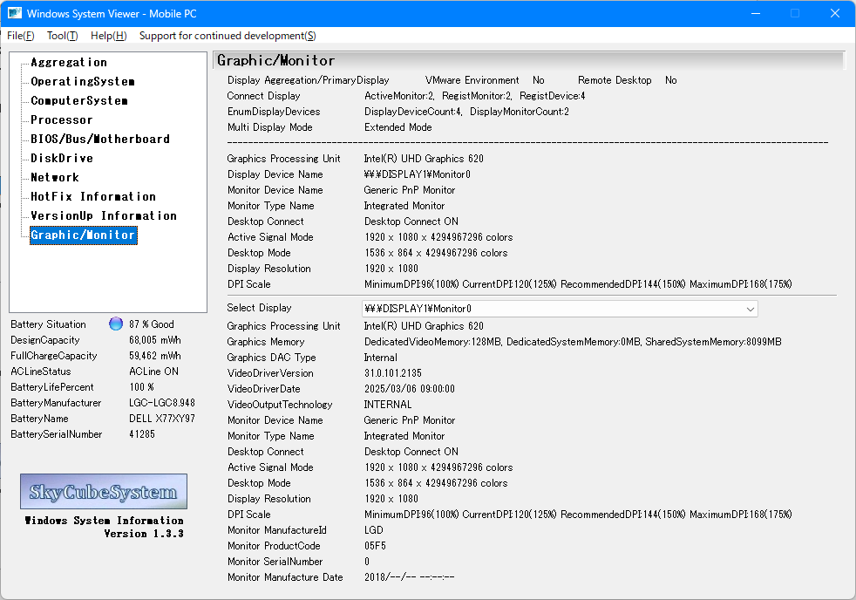
Task: Open the Tool menu
Action: 62,36
